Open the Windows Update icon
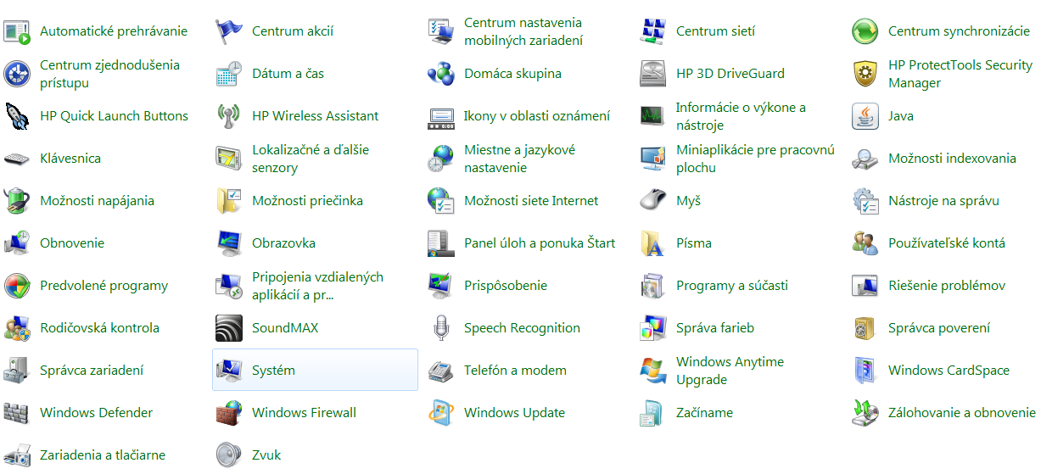This screenshot has height=474, width=1041. click(440, 413)
